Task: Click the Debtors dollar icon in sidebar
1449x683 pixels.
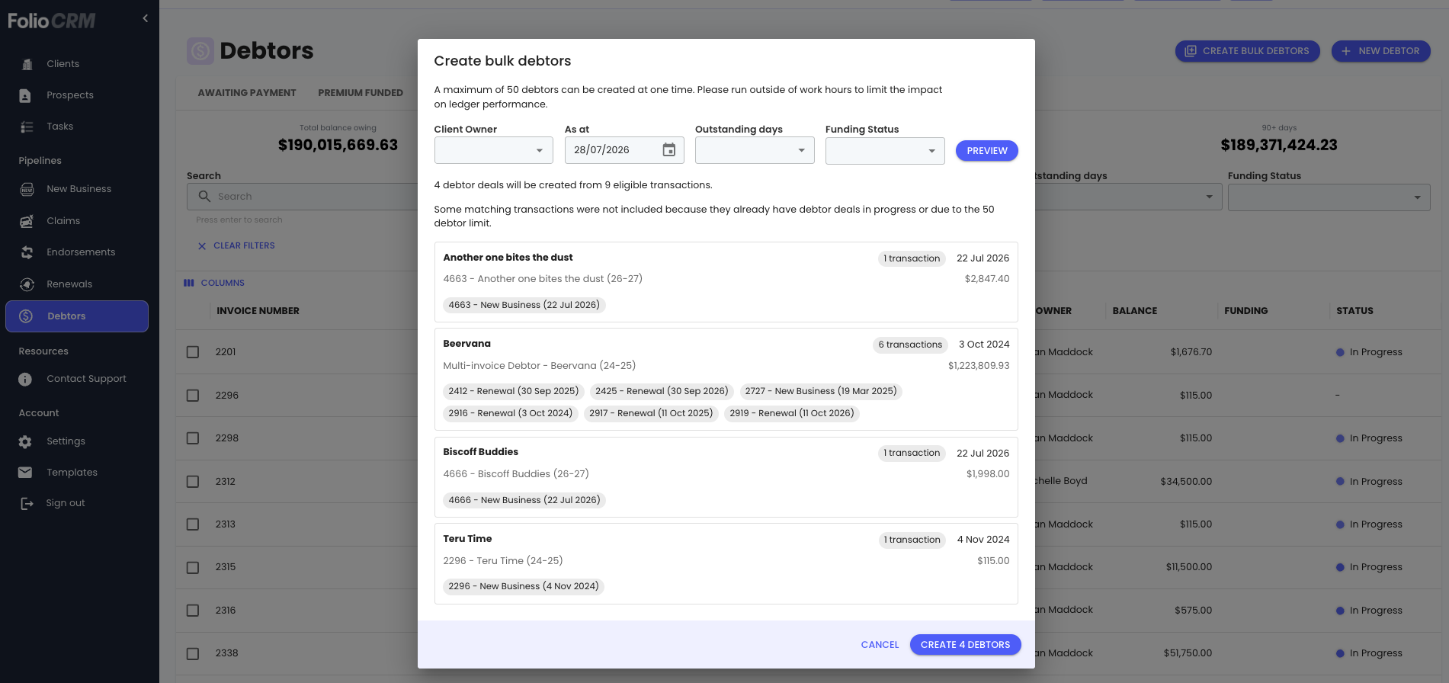Action: [26, 316]
